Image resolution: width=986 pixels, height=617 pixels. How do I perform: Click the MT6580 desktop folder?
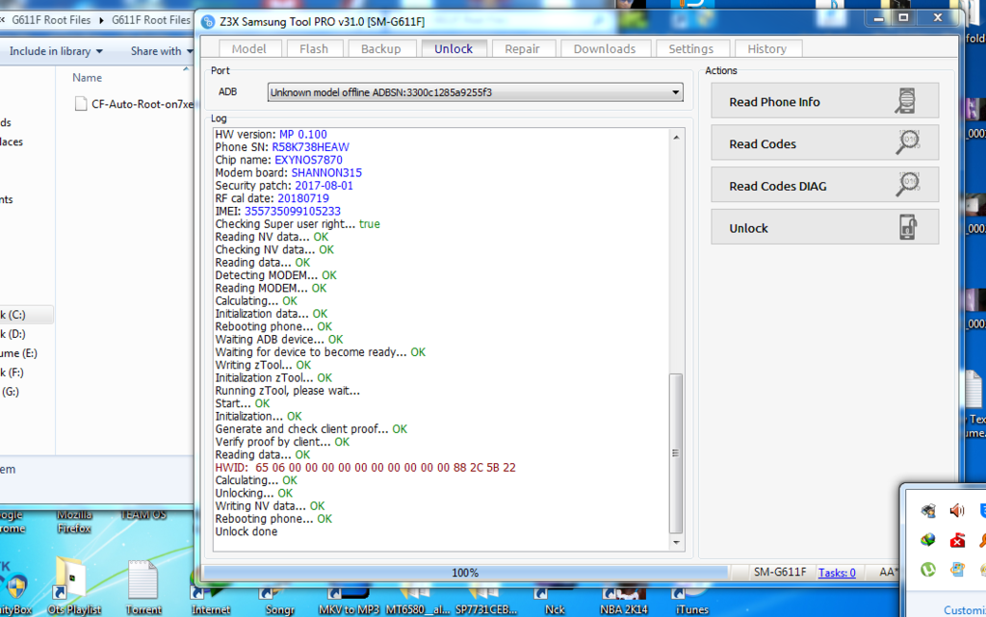(418, 600)
